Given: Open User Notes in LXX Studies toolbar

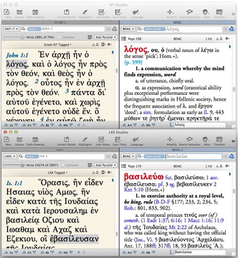Looking at the screenshot, I should click(x=103, y=141).
